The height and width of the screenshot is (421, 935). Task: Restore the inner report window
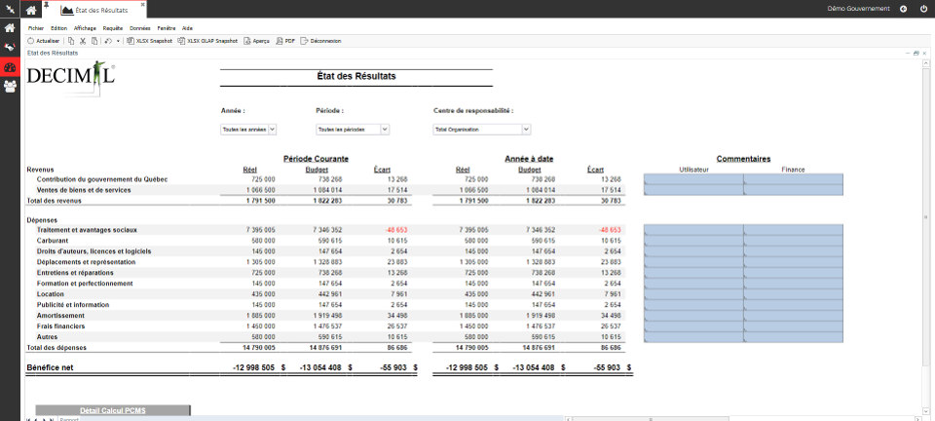[916, 53]
